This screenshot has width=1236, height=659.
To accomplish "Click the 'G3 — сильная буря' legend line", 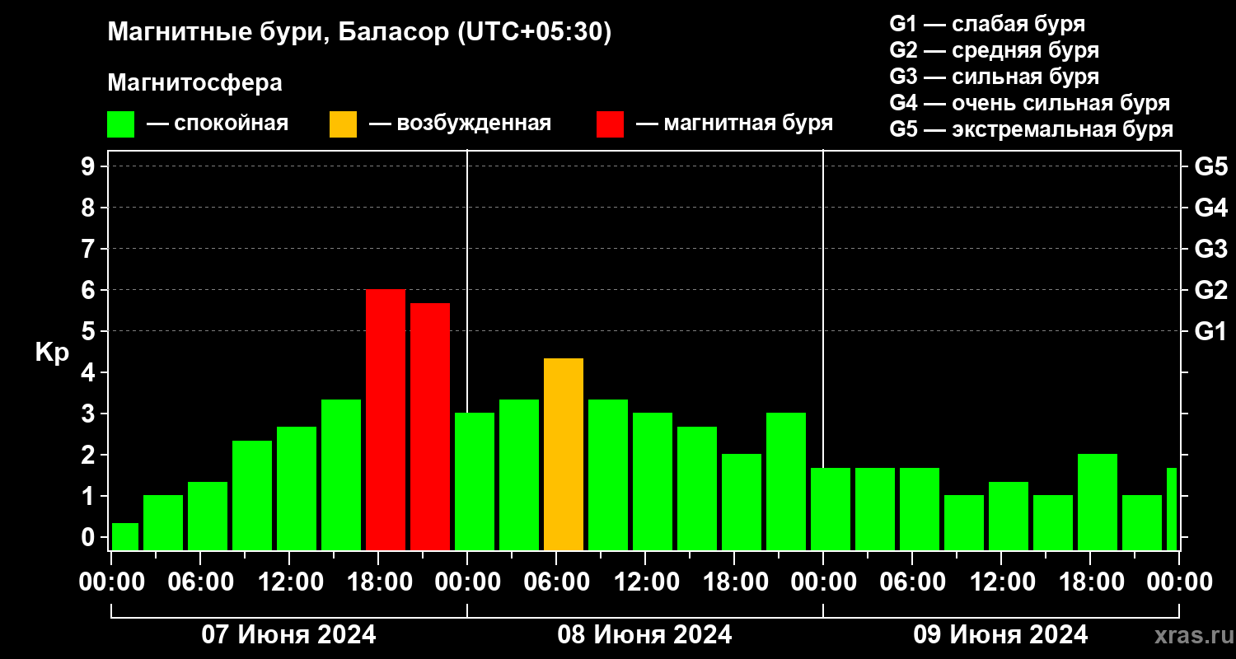I will pos(995,77).
